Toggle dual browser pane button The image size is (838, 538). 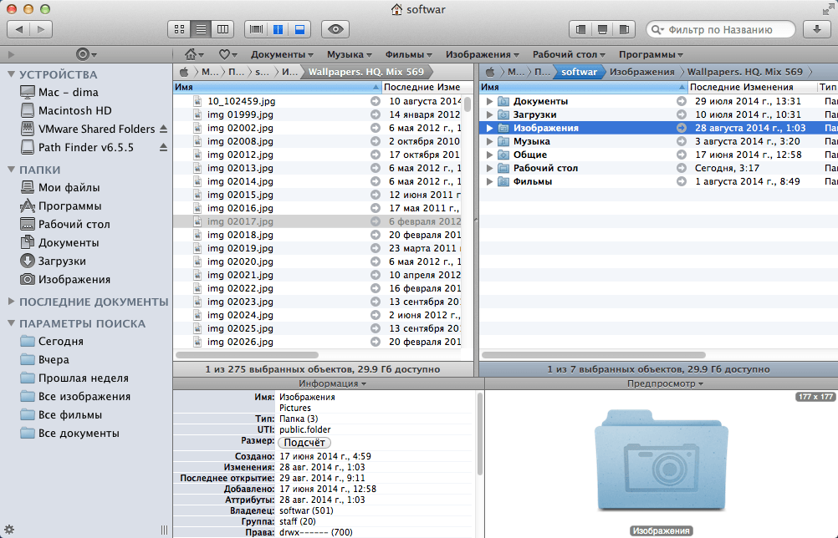coord(278,29)
